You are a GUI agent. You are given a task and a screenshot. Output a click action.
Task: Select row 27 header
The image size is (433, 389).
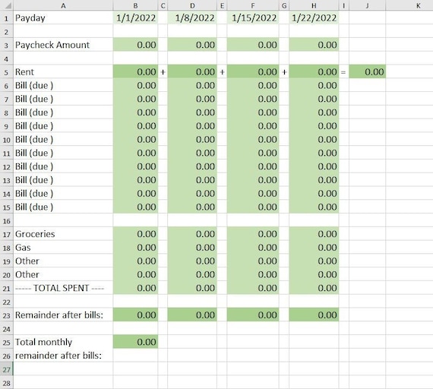[x=7, y=369]
